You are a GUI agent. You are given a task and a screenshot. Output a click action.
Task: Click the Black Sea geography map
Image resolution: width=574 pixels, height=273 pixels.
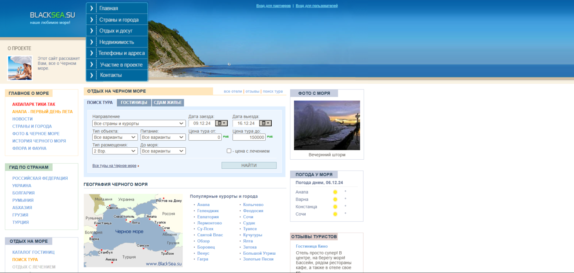[133, 230]
